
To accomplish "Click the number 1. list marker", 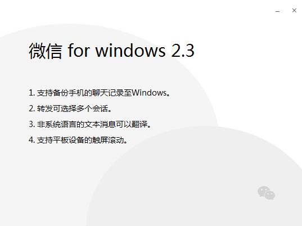I will coord(32,93).
